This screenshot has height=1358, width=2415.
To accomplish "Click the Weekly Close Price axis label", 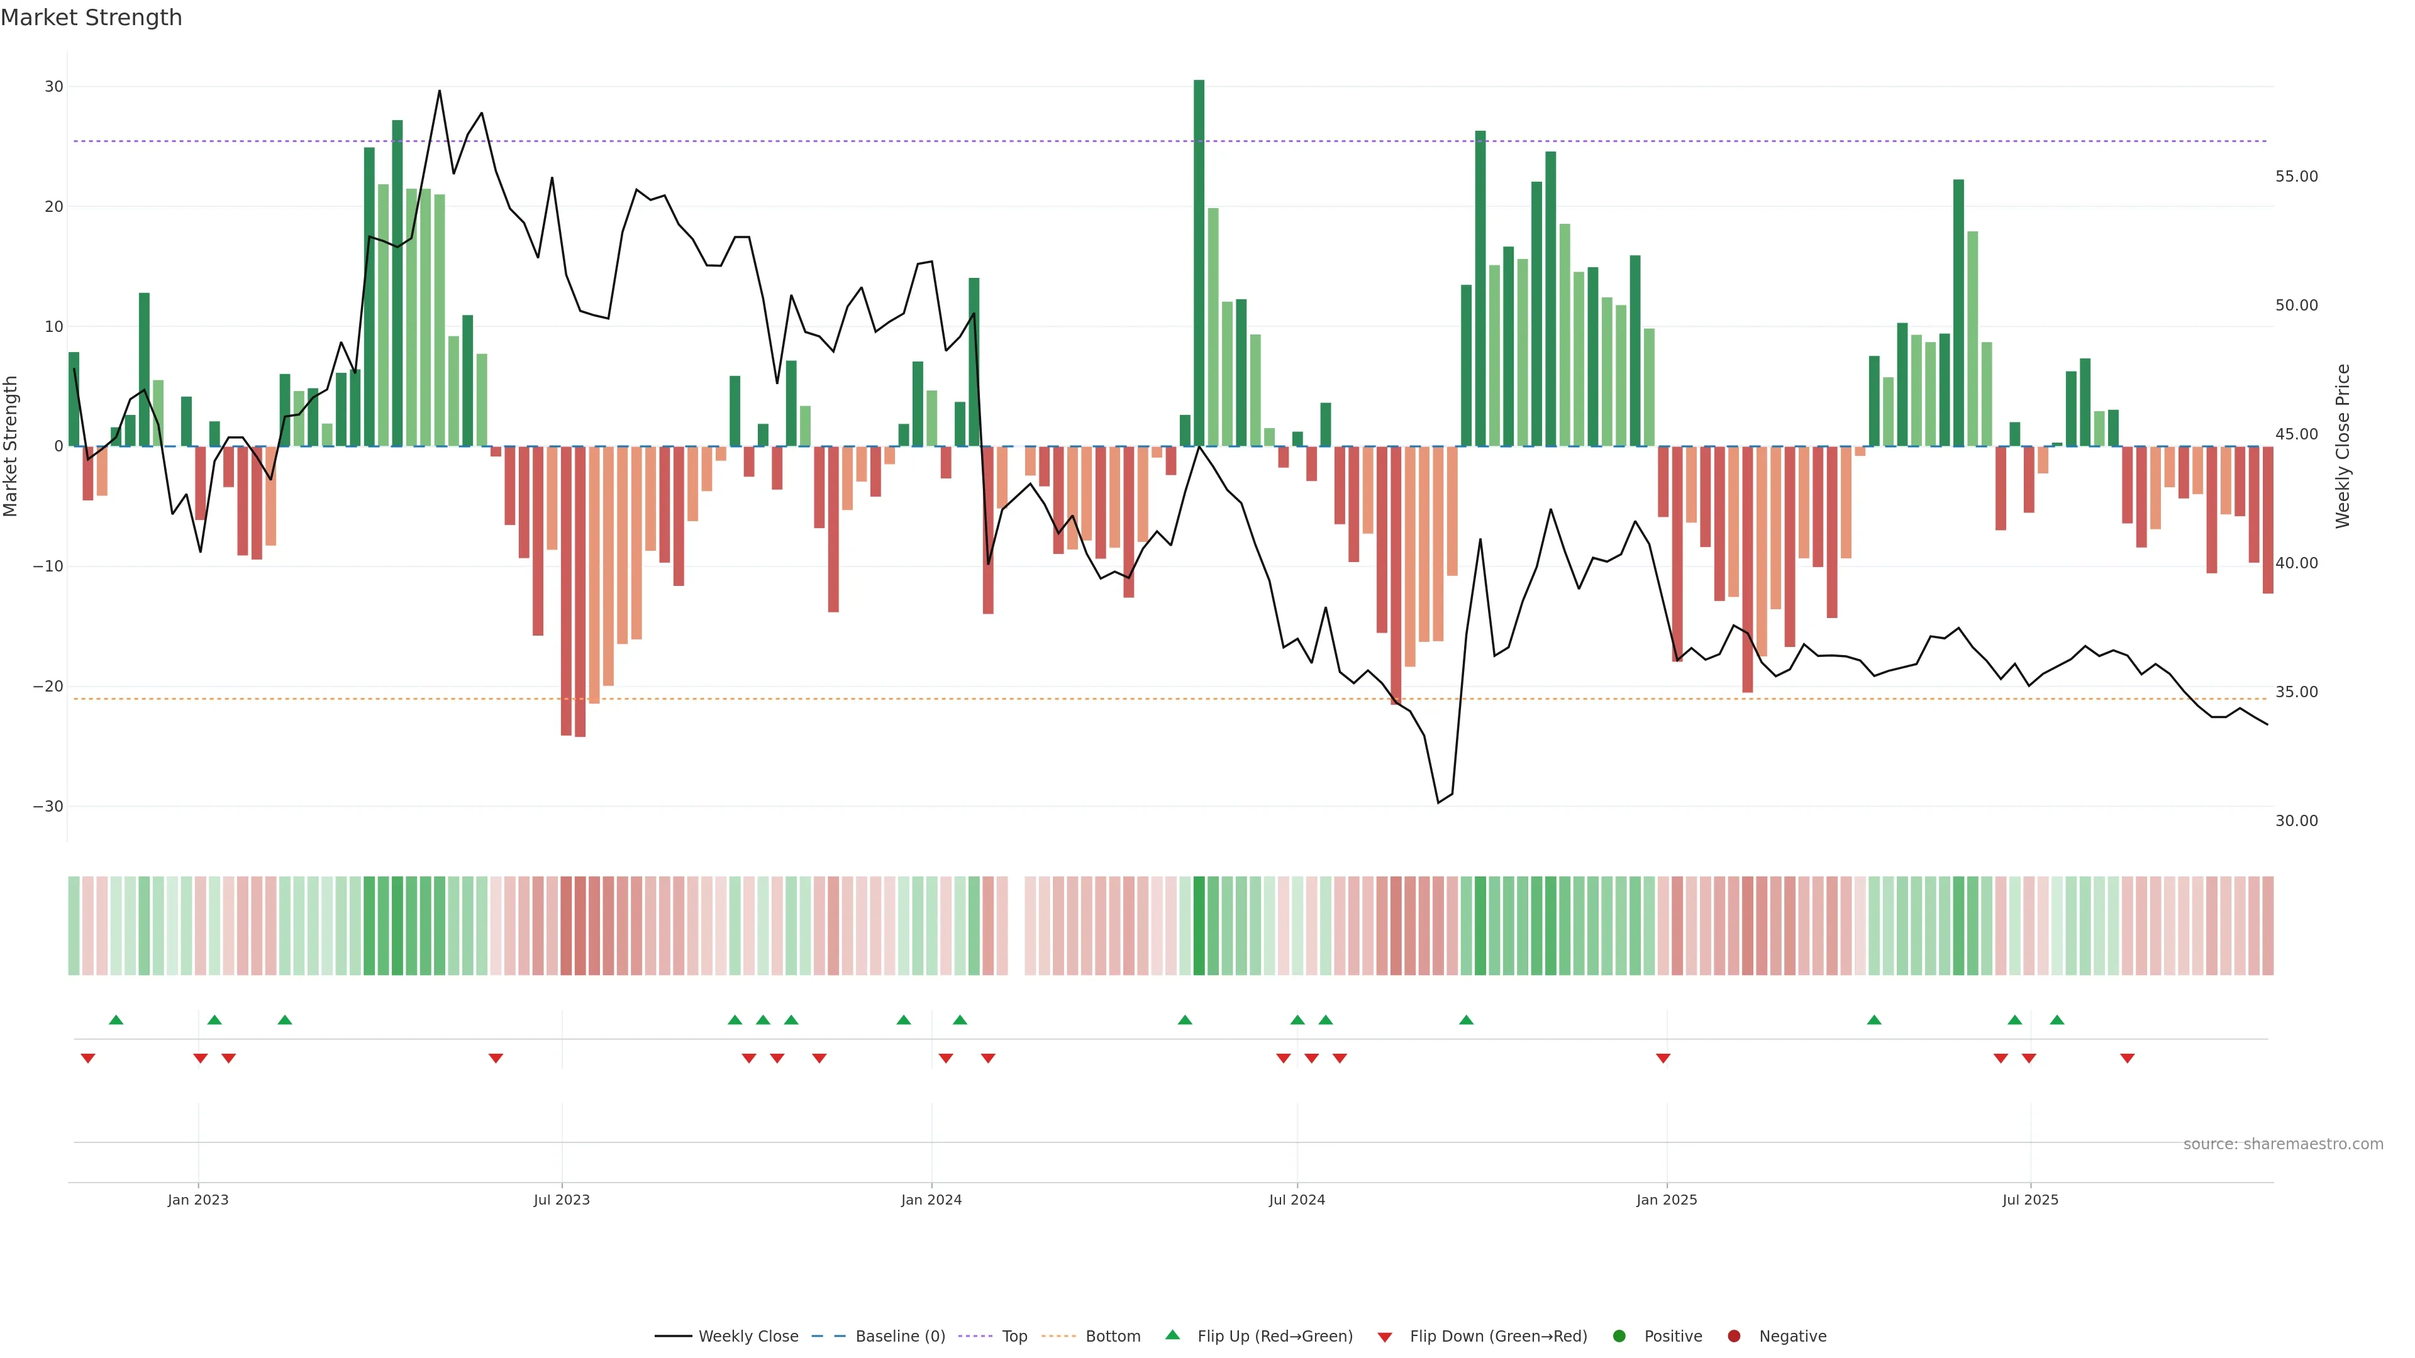I will [2343, 446].
